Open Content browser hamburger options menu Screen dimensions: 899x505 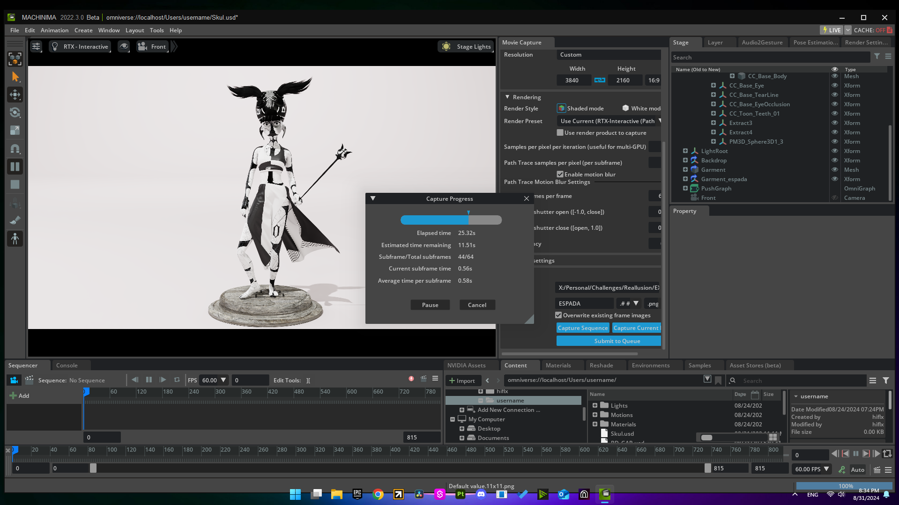point(873,381)
